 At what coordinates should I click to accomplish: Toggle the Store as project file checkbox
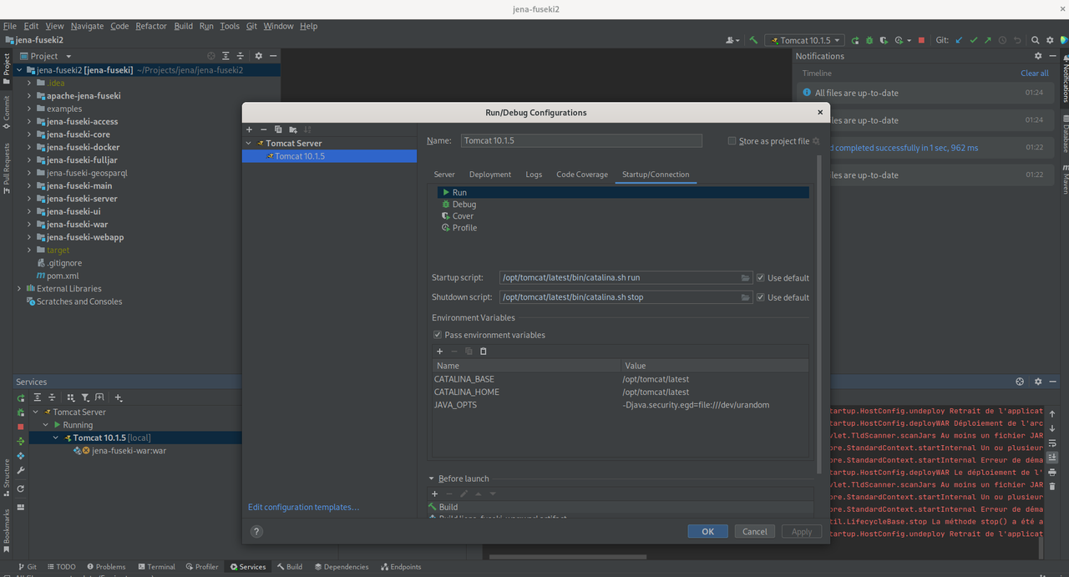pyautogui.click(x=732, y=141)
